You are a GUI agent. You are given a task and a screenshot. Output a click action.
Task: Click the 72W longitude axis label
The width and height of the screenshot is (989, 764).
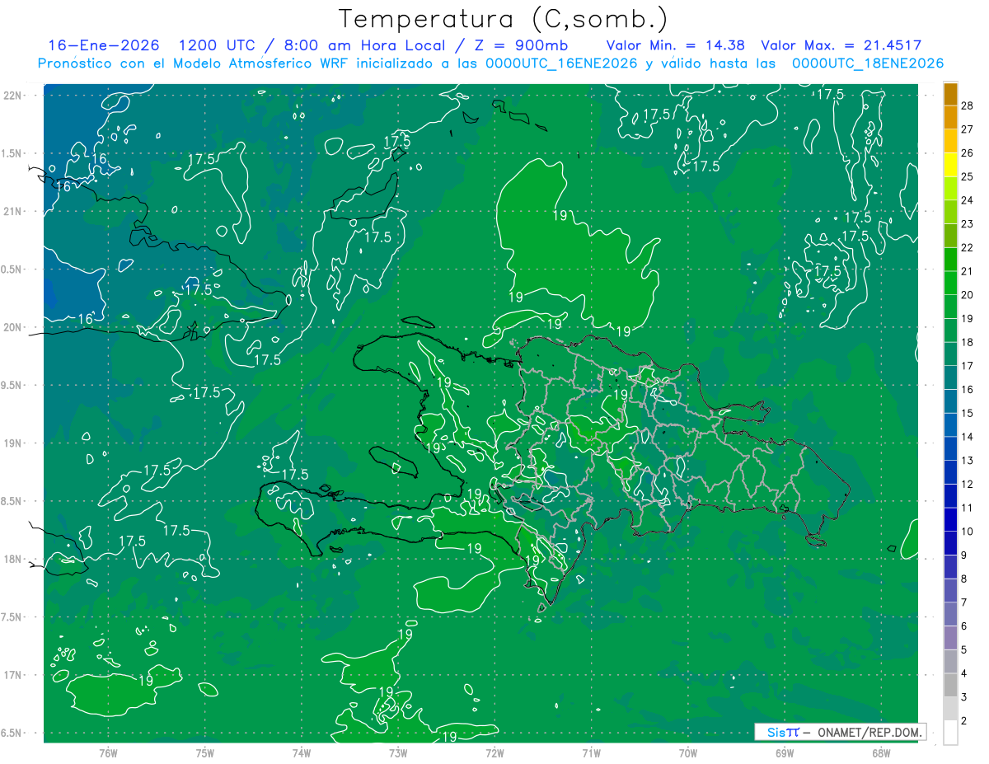pos(494,752)
